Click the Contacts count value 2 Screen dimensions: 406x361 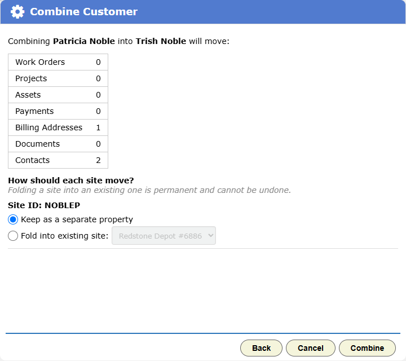98,160
